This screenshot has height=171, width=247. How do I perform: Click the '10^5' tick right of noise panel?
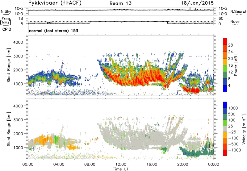[223, 9]
